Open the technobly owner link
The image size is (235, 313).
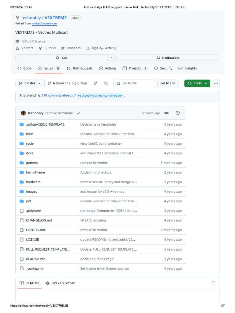pyautogui.click(x=31, y=18)
